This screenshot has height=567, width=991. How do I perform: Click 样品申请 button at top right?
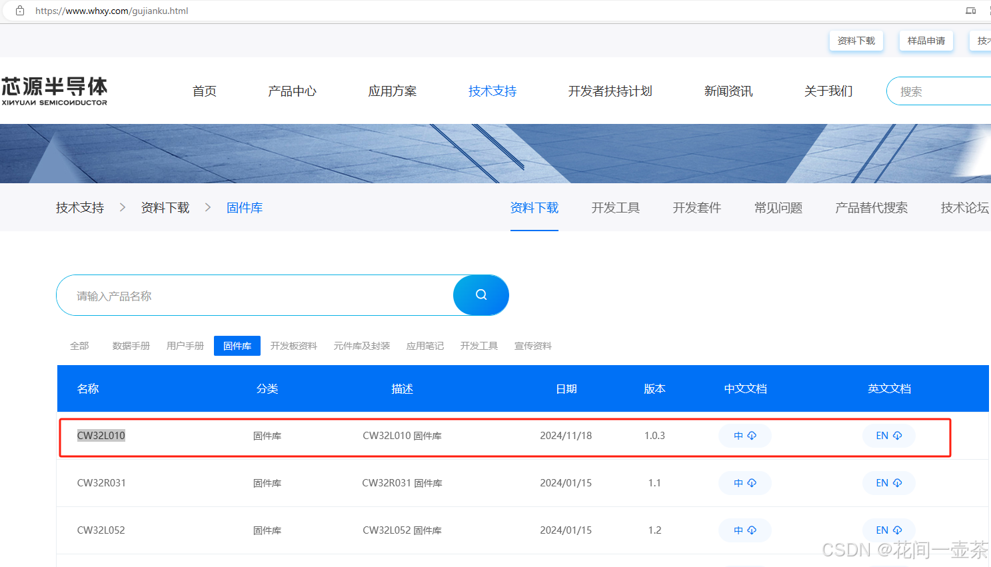(926, 41)
